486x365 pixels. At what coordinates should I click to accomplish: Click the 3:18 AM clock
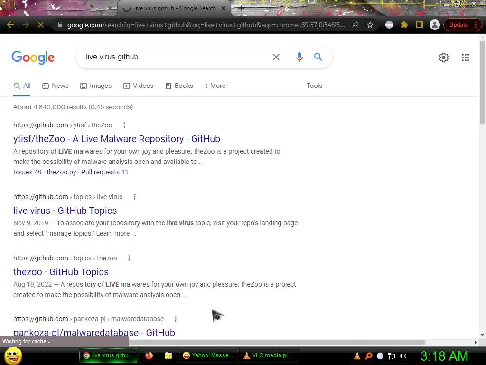(x=444, y=356)
